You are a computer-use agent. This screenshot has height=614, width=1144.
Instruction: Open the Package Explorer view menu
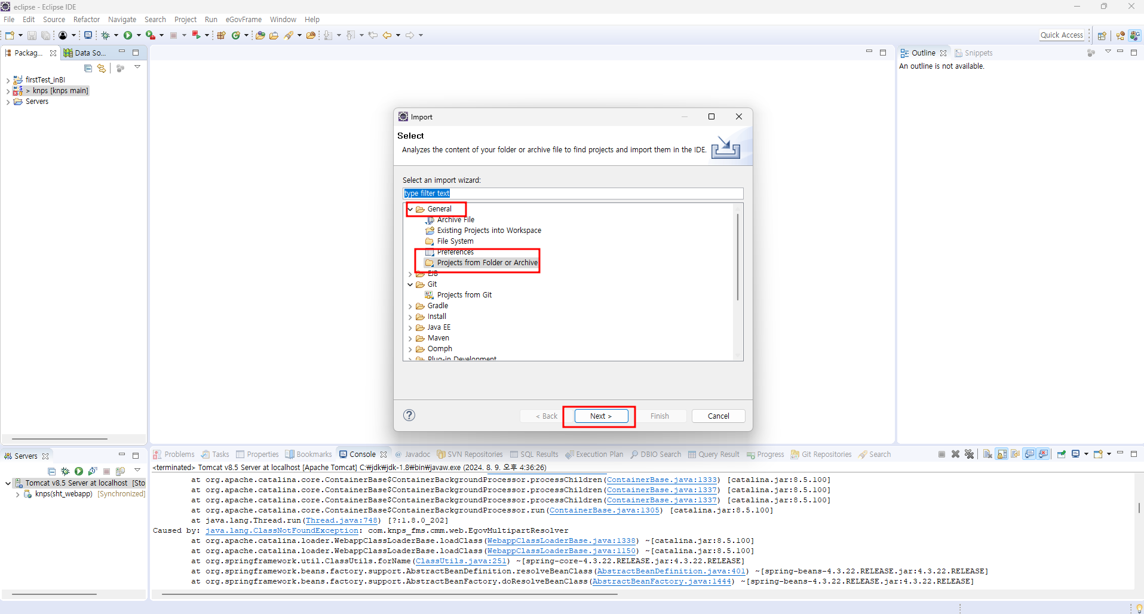click(137, 67)
